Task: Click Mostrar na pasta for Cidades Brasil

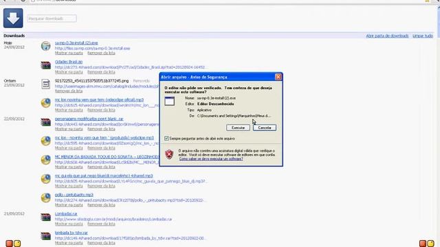Action: [69, 72]
